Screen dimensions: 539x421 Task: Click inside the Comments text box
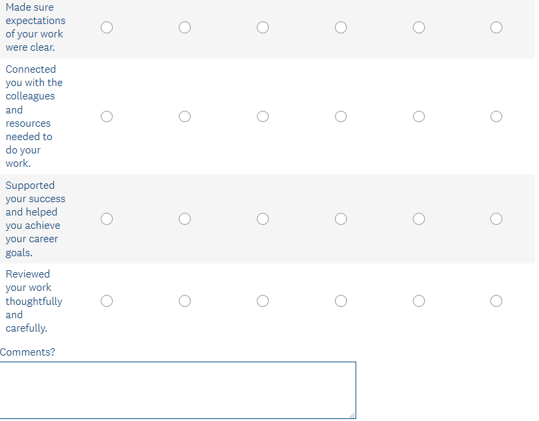click(x=177, y=390)
